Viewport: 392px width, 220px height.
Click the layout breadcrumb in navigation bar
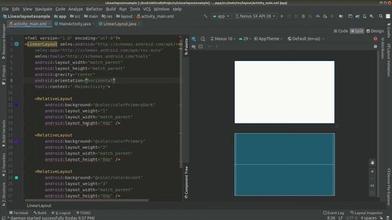(x=124, y=16)
